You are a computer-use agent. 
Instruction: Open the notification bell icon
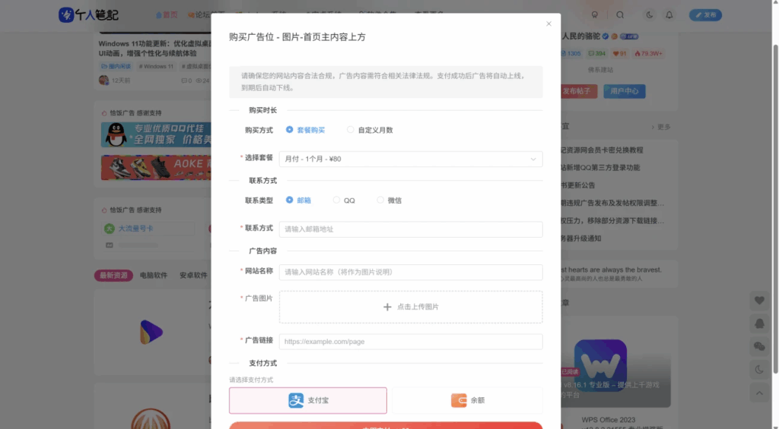[669, 14]
